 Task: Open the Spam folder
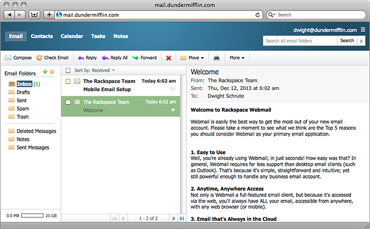(x=23, y=109)
